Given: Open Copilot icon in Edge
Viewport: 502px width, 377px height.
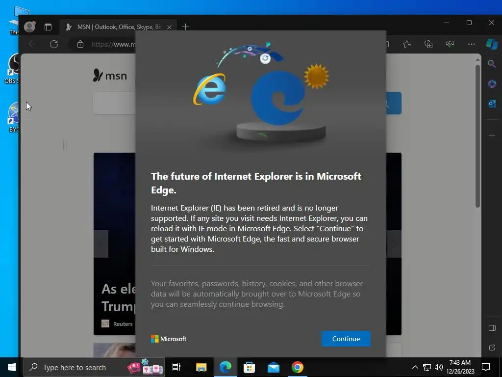Looking at the screenshot, I should point(492,44).
